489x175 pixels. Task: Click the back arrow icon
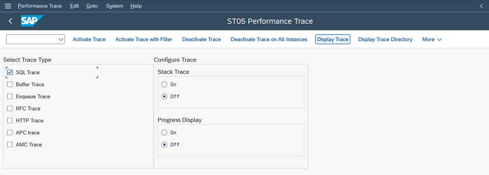[x=10, y=21]
